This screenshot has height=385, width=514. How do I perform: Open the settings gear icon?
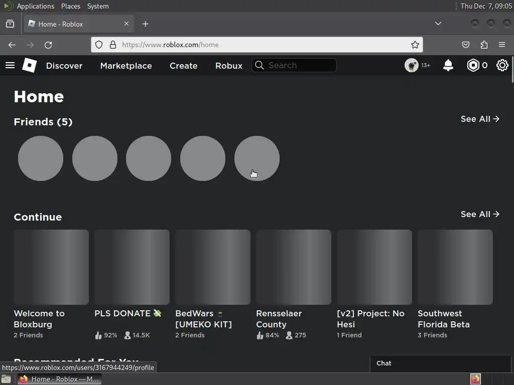point(502,65)
